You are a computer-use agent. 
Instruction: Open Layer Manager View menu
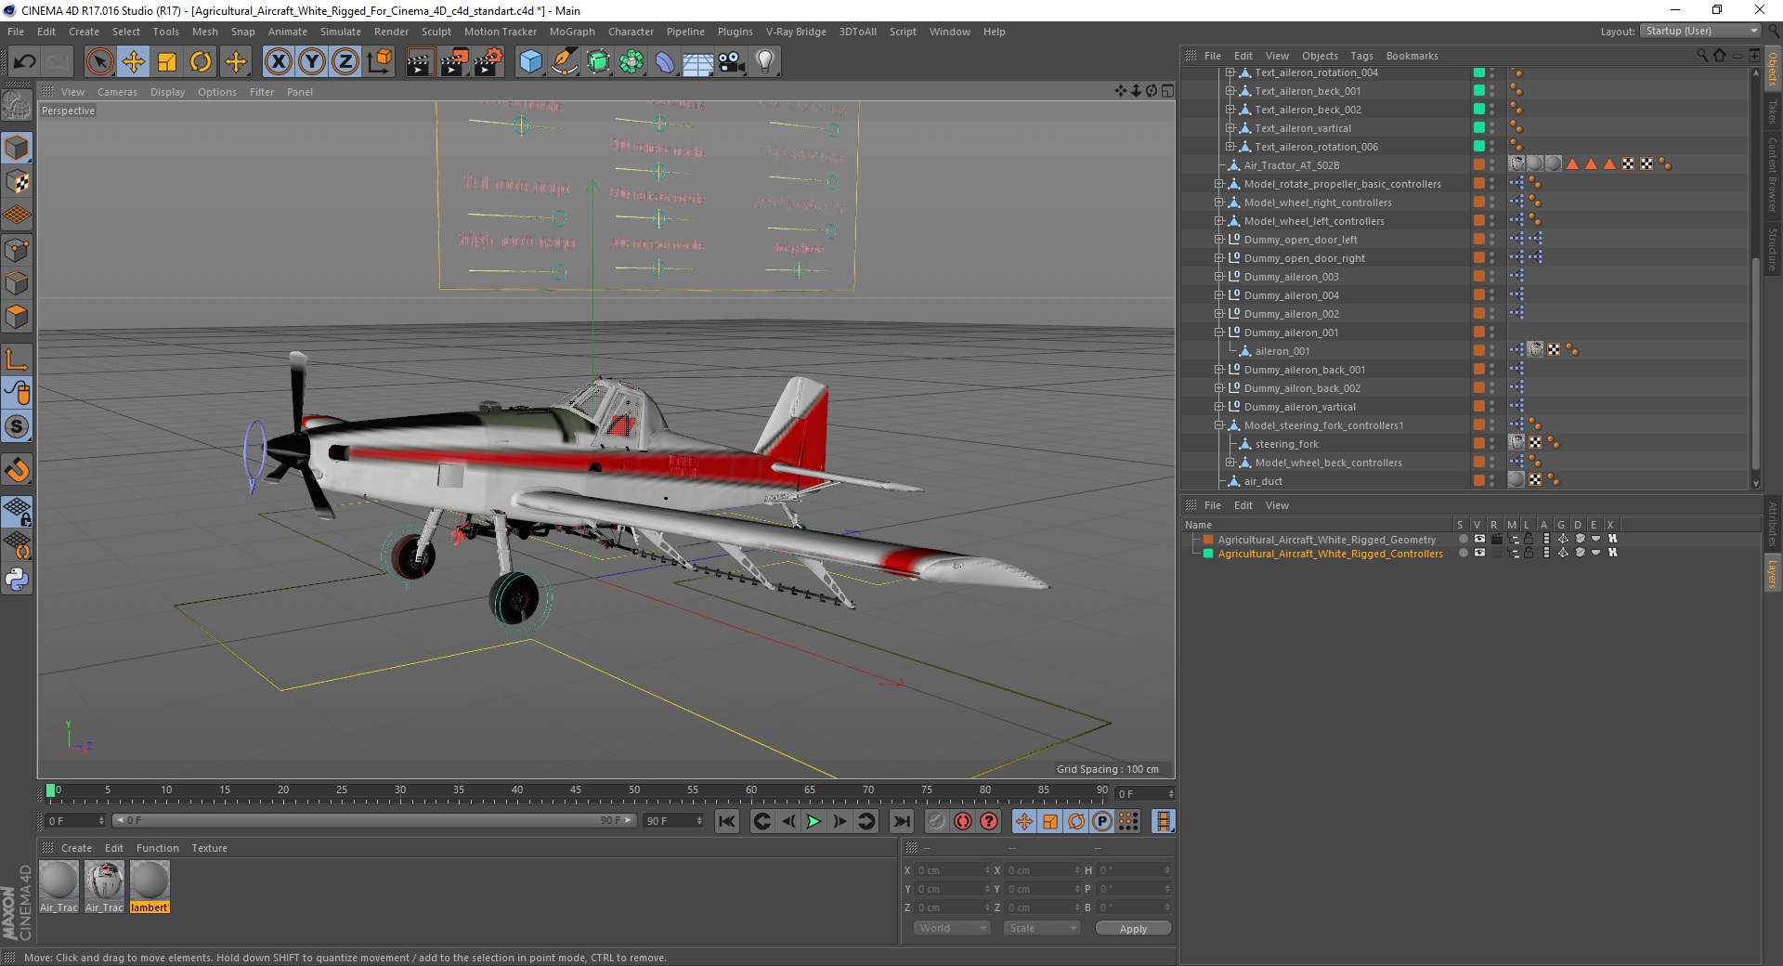[x=1277, y=505]
